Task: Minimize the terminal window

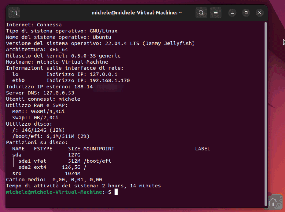Action: 232,13
